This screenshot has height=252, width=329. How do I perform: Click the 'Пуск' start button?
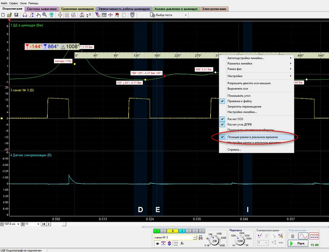tap(298, 243)
